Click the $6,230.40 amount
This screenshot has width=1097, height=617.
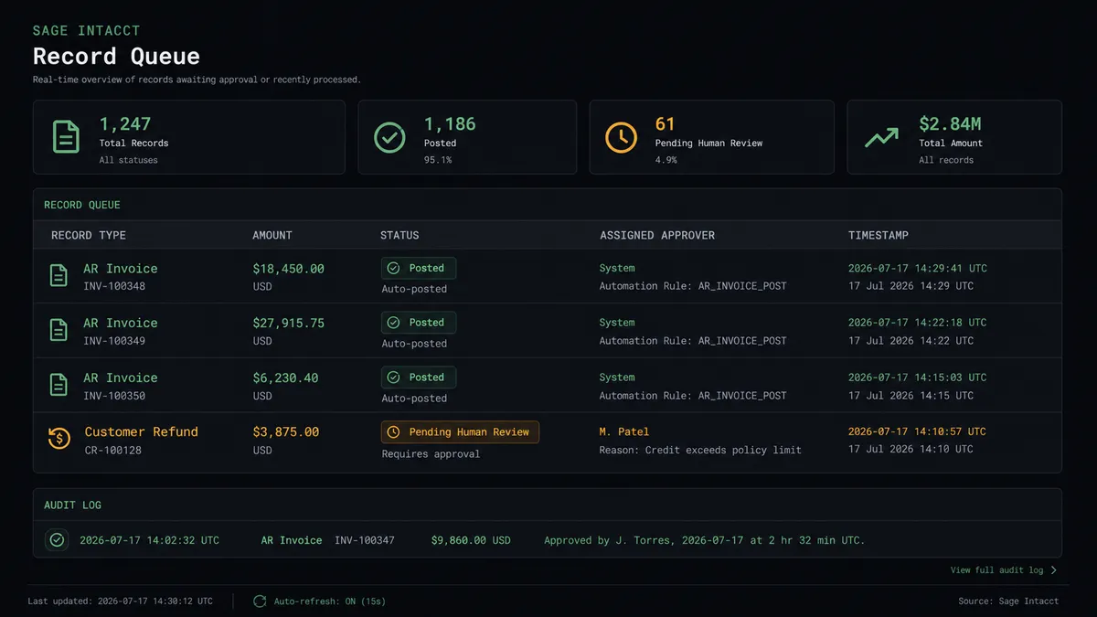click(x=285, y=378)
